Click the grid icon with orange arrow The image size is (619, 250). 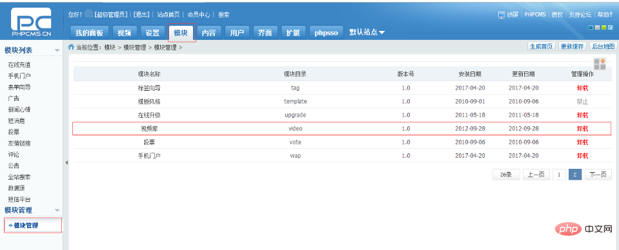point(600,64)
